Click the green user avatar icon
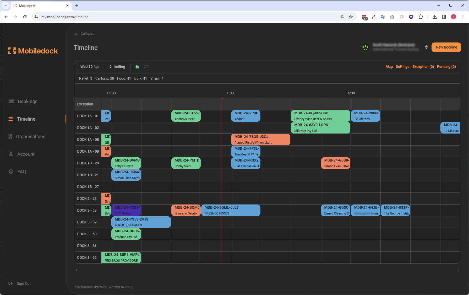 [x=365, y=47]
